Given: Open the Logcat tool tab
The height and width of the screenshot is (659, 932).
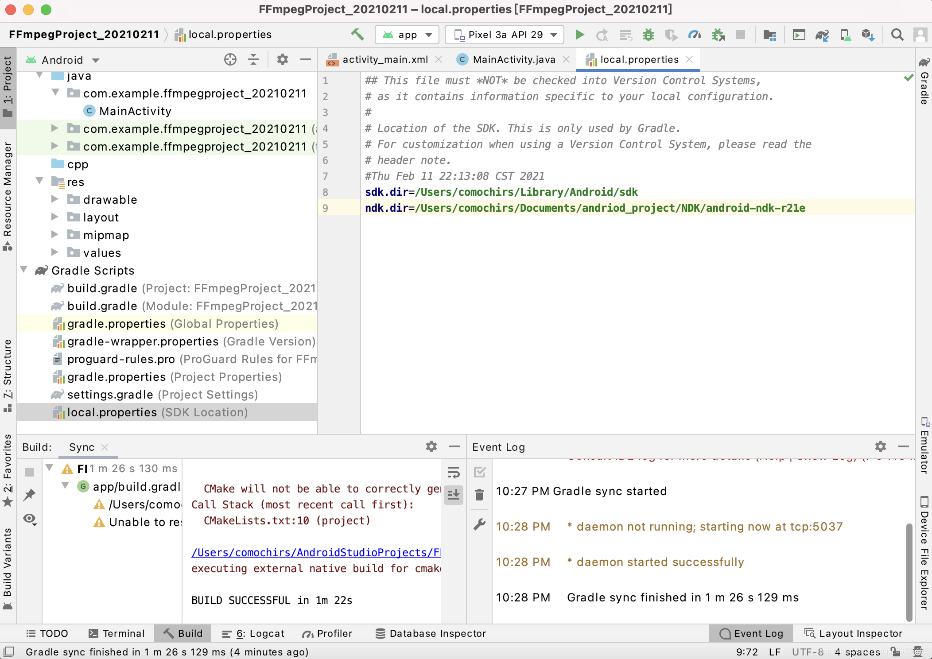Looking at the screenshot, I should (253, 633).
